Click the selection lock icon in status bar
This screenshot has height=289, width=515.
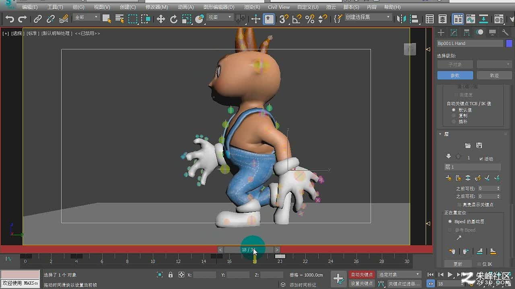tap(171, 275)
